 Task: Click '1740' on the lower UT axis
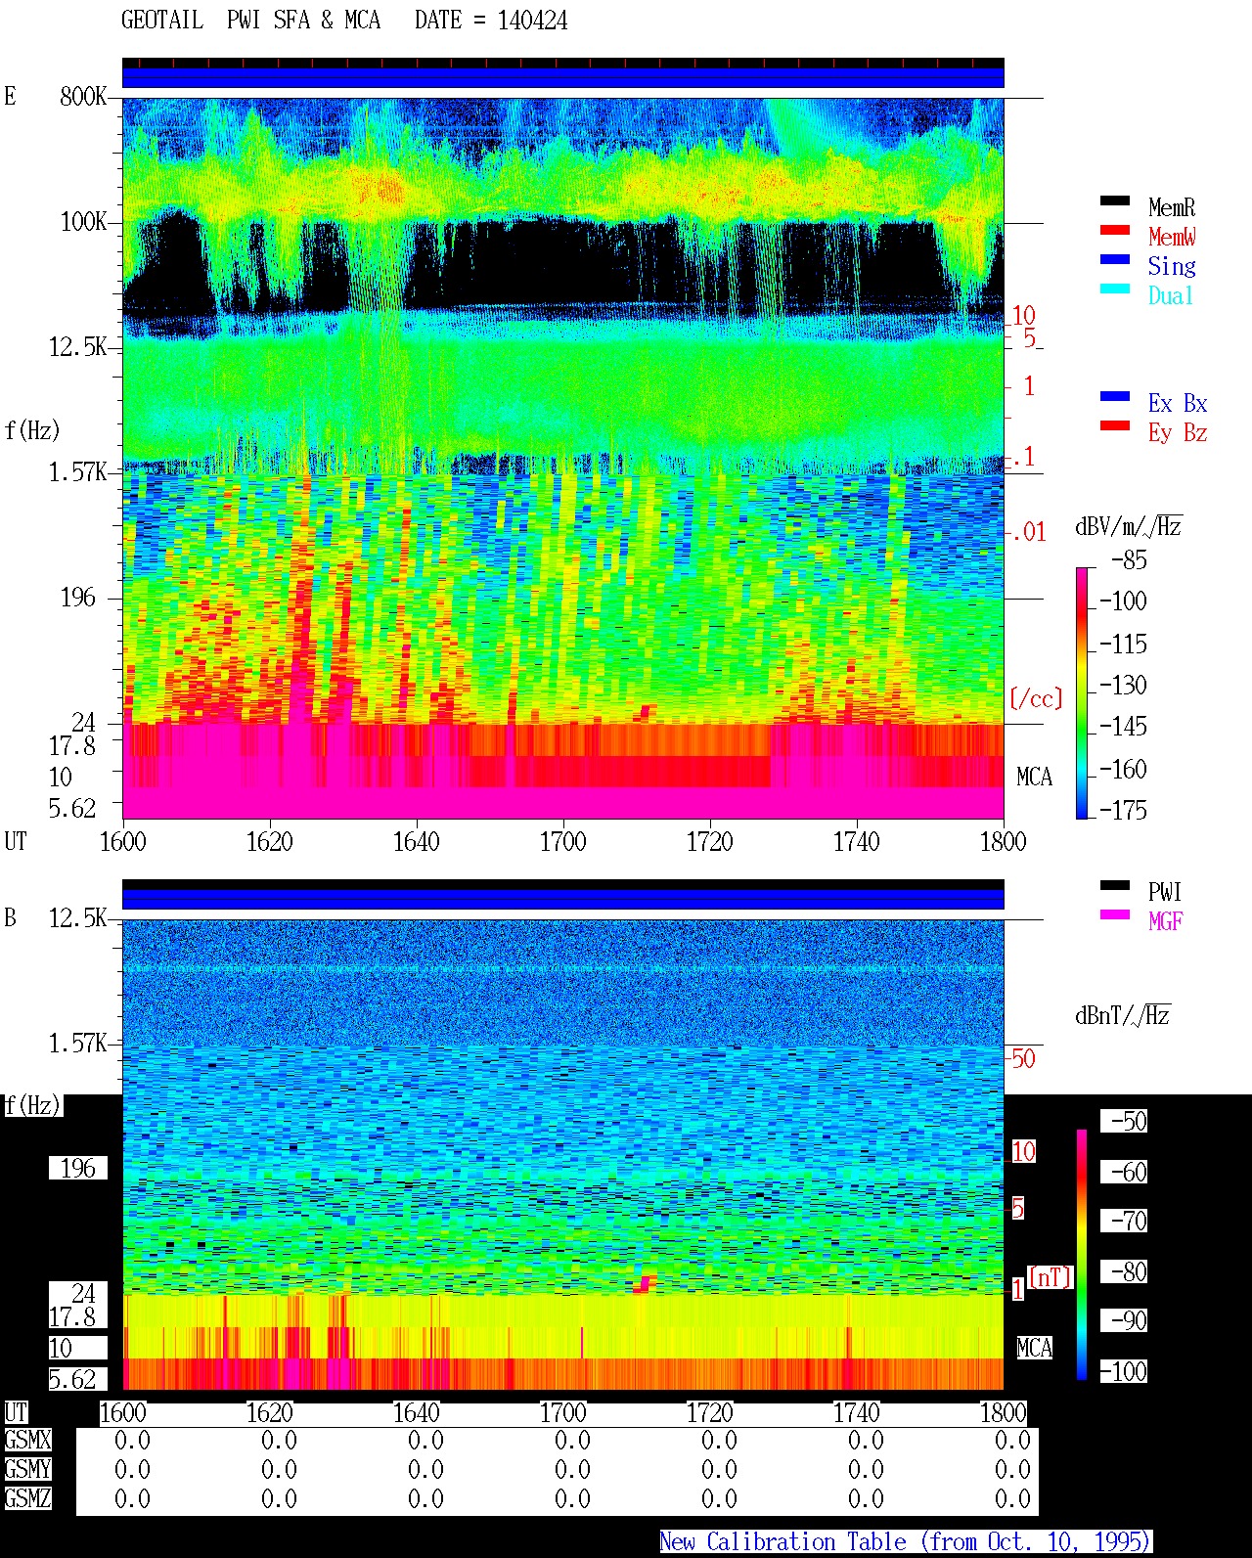(x=856, y=1413)
